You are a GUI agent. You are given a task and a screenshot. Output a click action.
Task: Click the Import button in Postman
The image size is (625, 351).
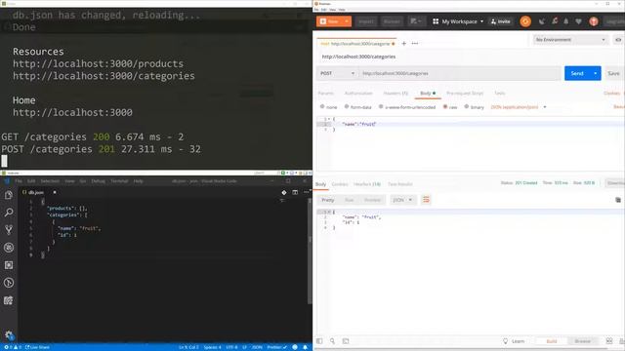[365, 21]
